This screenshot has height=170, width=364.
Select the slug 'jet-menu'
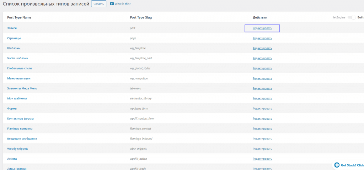point(135,88)
